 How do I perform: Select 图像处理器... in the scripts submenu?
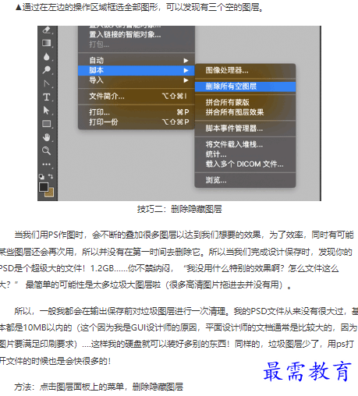[x=245, y=70]
